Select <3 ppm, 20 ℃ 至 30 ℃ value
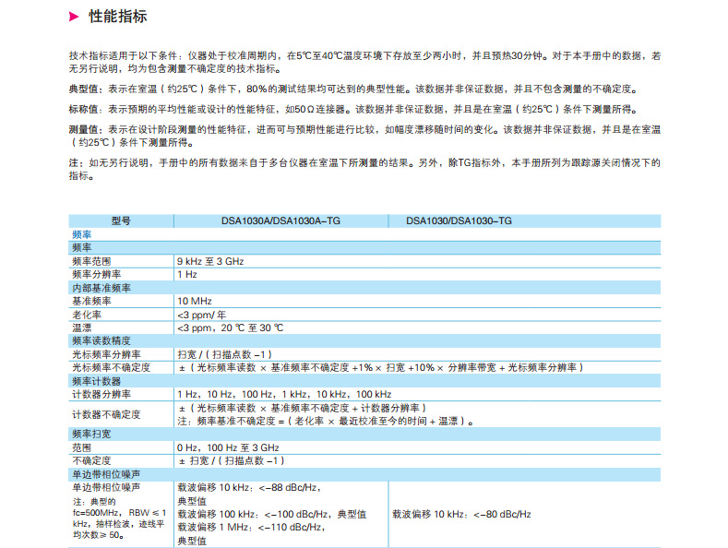The image size is (728, 548). [x=231, y=328]
